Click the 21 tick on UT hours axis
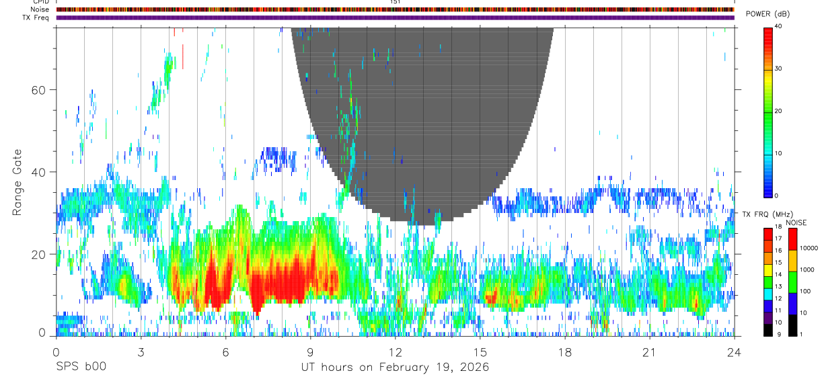This screenshot has width=826, height=381. 650,352
